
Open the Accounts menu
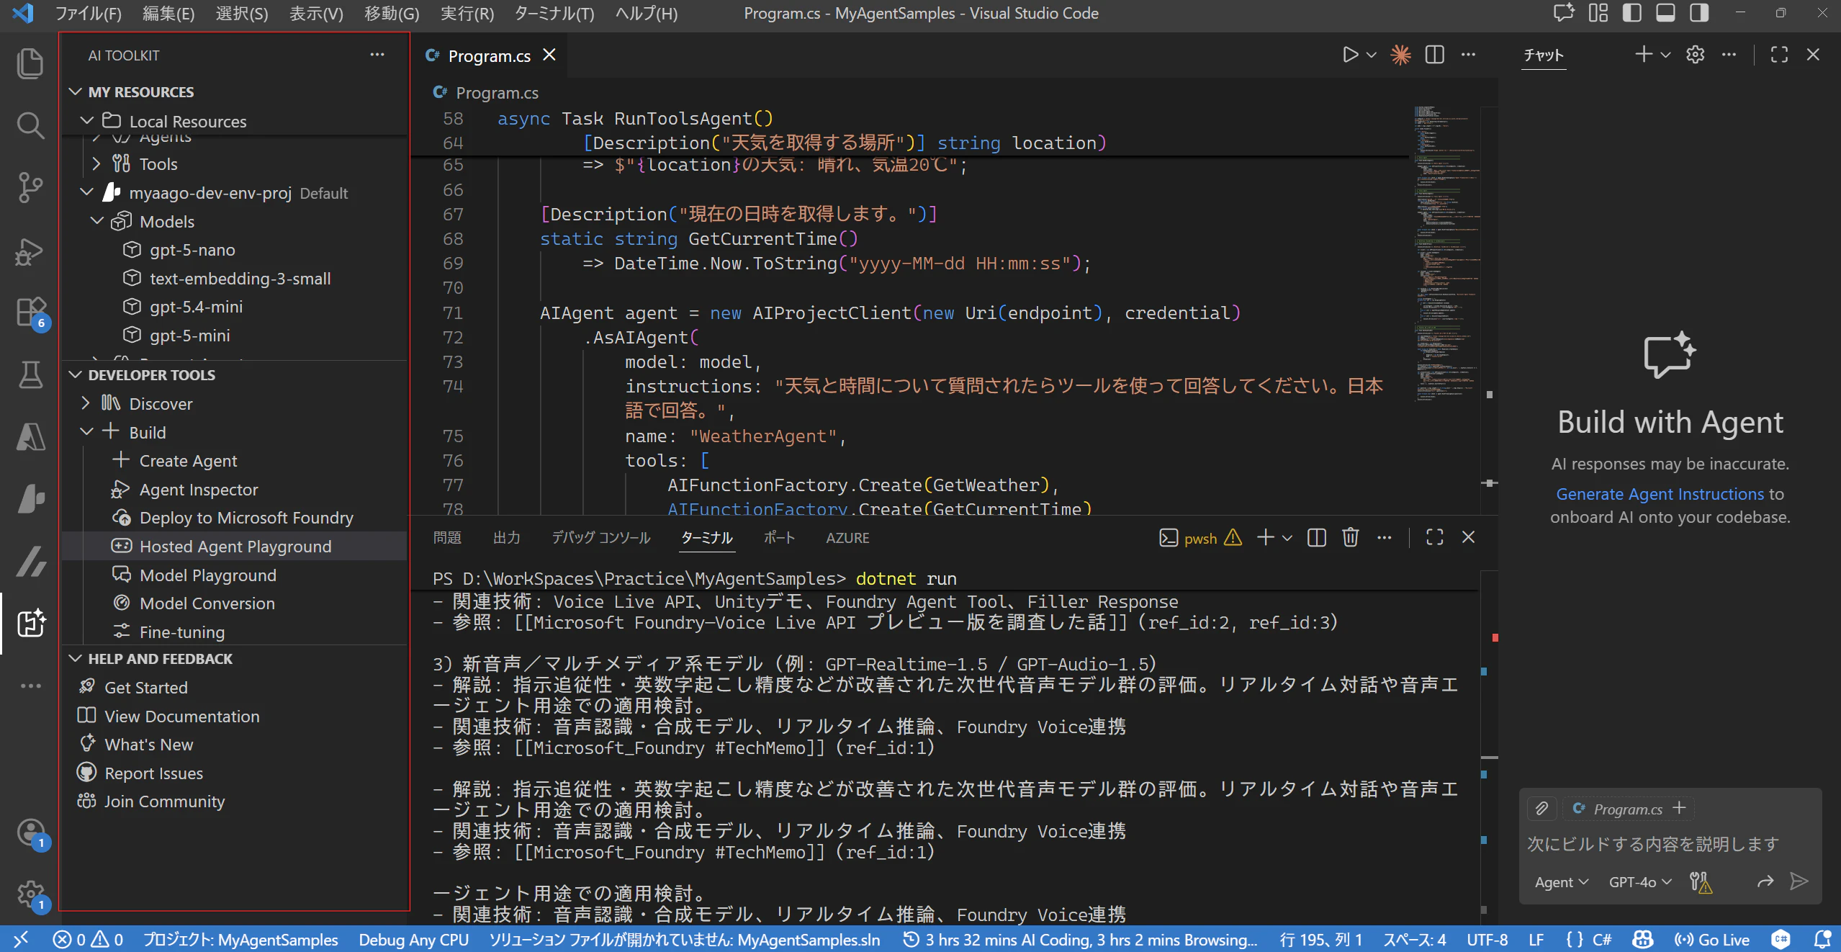[x=30, y=832]
